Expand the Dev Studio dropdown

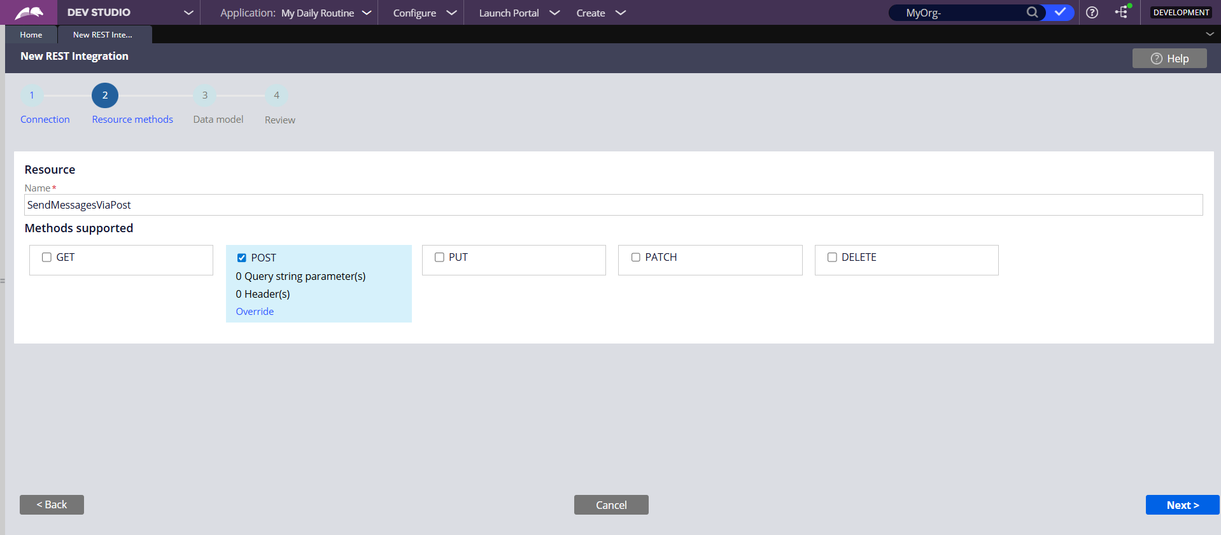[x=188, y=13]
